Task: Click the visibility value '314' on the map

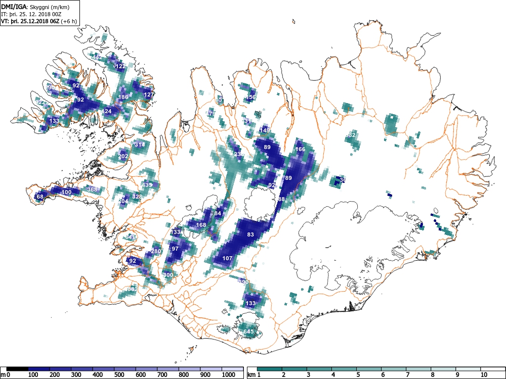Action: tap(140, 145)
